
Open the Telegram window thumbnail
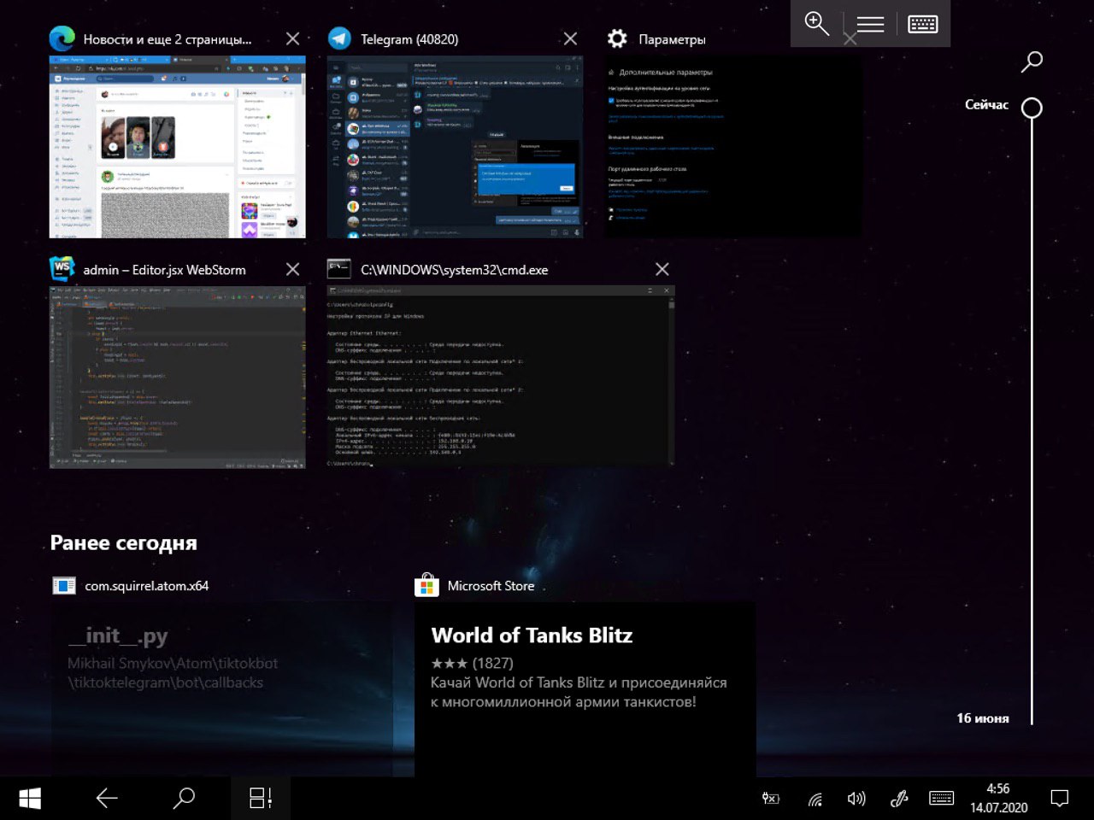point(455,147)
